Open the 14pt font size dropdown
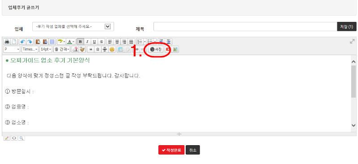358x164 pixels. (x=46, y=49)
